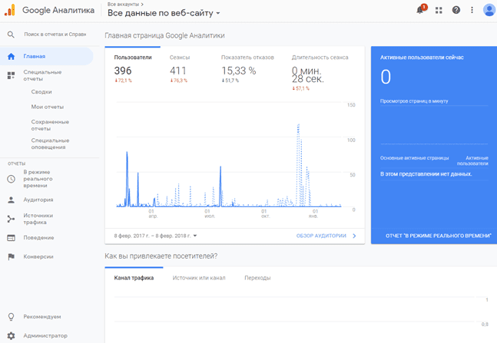The height and width of the screenshot is (343, 497).
Task: Click the Recommendations lightbulb icon
Action: pos(11,316)
